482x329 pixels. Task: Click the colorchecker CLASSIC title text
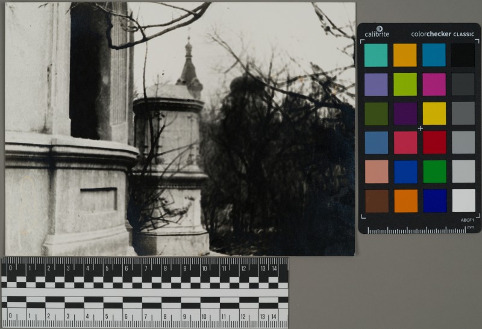pos(442,34)
